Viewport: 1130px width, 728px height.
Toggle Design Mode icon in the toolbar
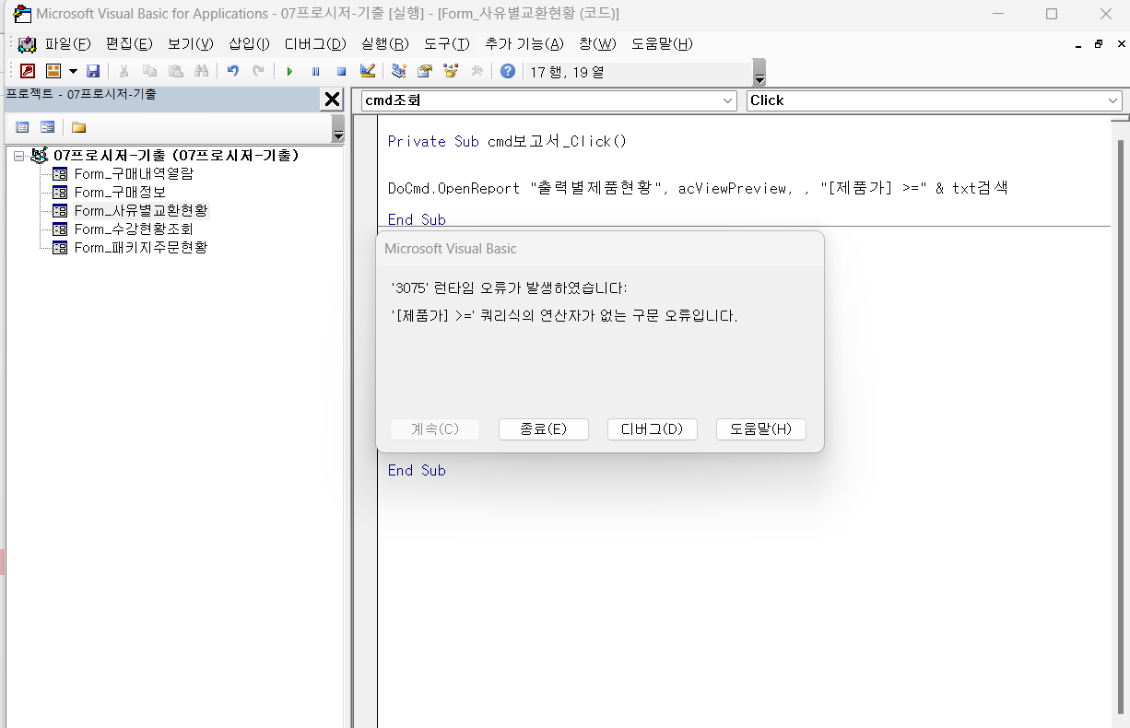(x=367, y=71)
